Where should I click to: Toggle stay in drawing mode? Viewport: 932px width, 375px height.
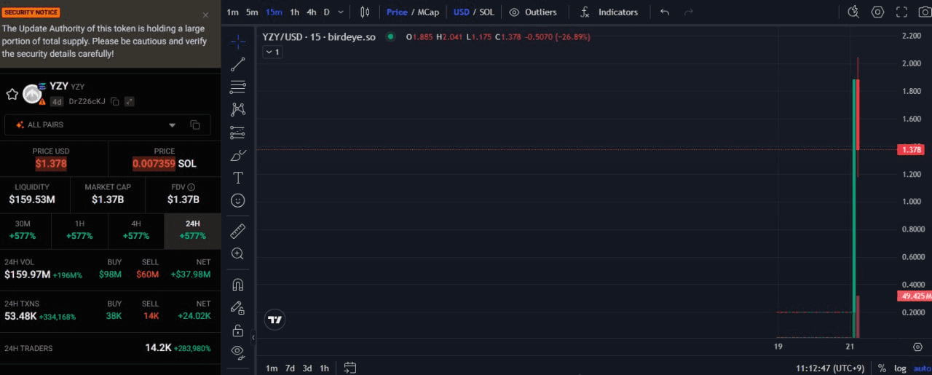(x=237, y=307)
